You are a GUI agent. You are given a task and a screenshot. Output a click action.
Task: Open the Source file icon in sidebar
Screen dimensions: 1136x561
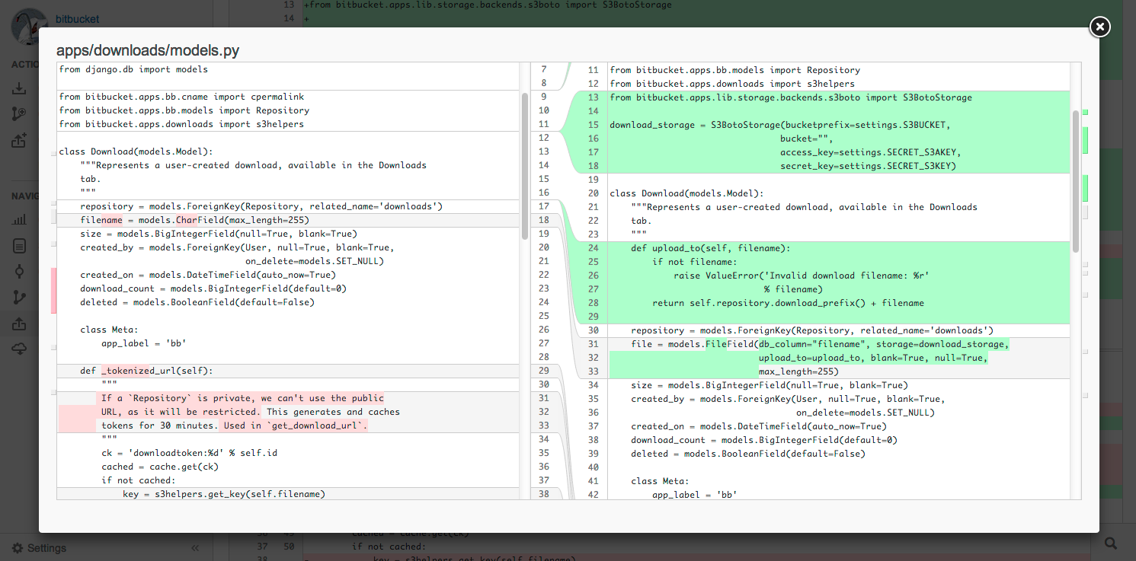click(19, 246)
